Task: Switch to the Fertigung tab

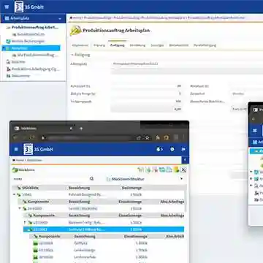Action: (117, 45)
